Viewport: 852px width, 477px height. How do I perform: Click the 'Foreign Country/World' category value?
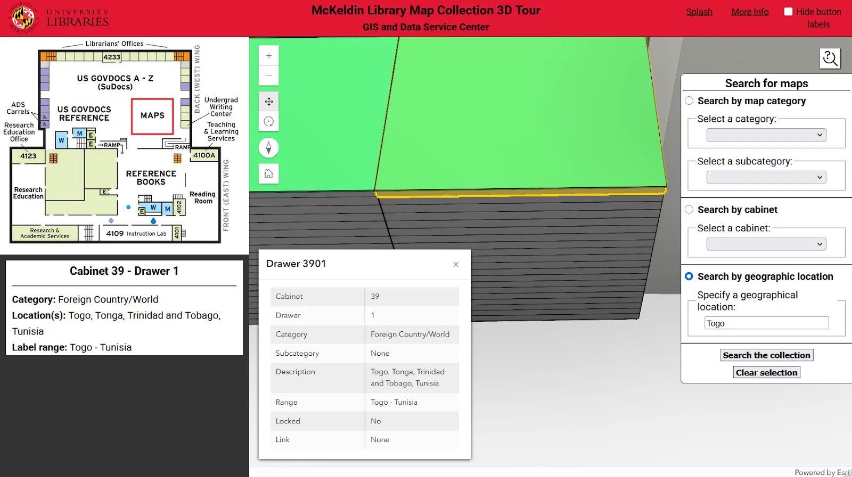[410, 334]
